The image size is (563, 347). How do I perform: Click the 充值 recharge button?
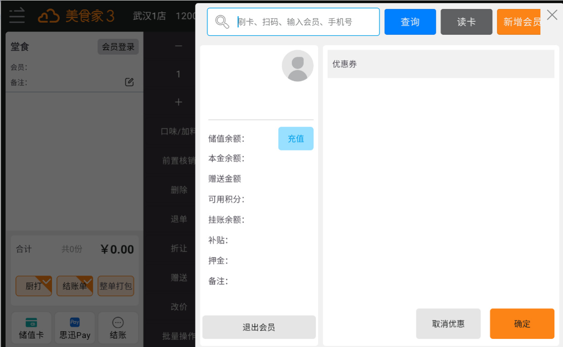click(x=296, y=139)
